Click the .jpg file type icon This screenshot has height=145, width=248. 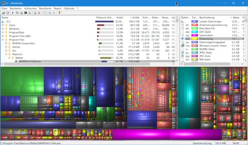(182, 56)
